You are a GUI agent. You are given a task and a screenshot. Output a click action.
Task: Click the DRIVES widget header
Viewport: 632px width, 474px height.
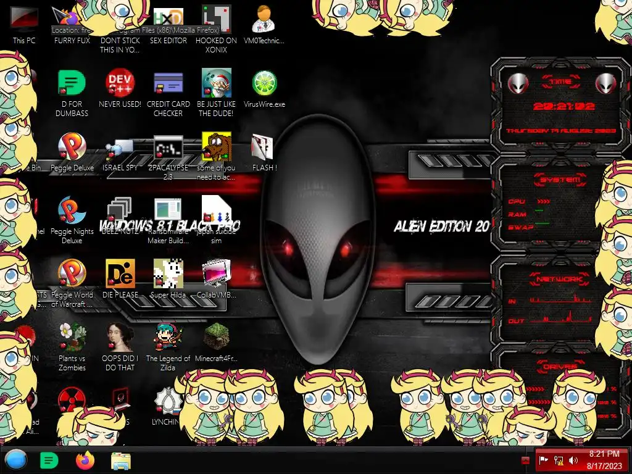click(560, 367)
